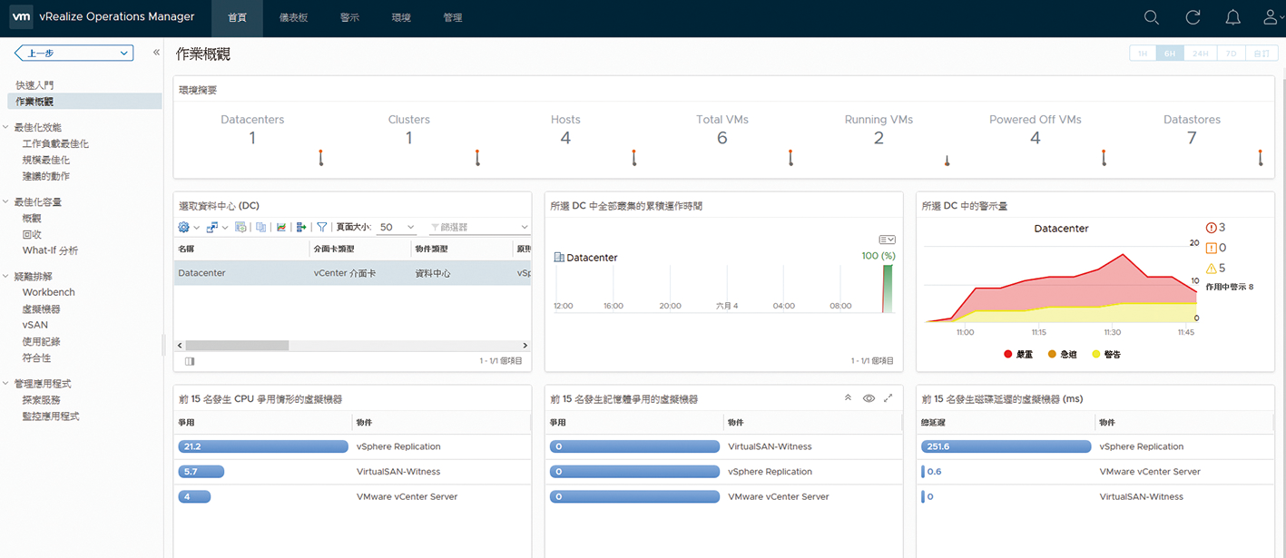Open the 上一步 back dropdown

74,54
